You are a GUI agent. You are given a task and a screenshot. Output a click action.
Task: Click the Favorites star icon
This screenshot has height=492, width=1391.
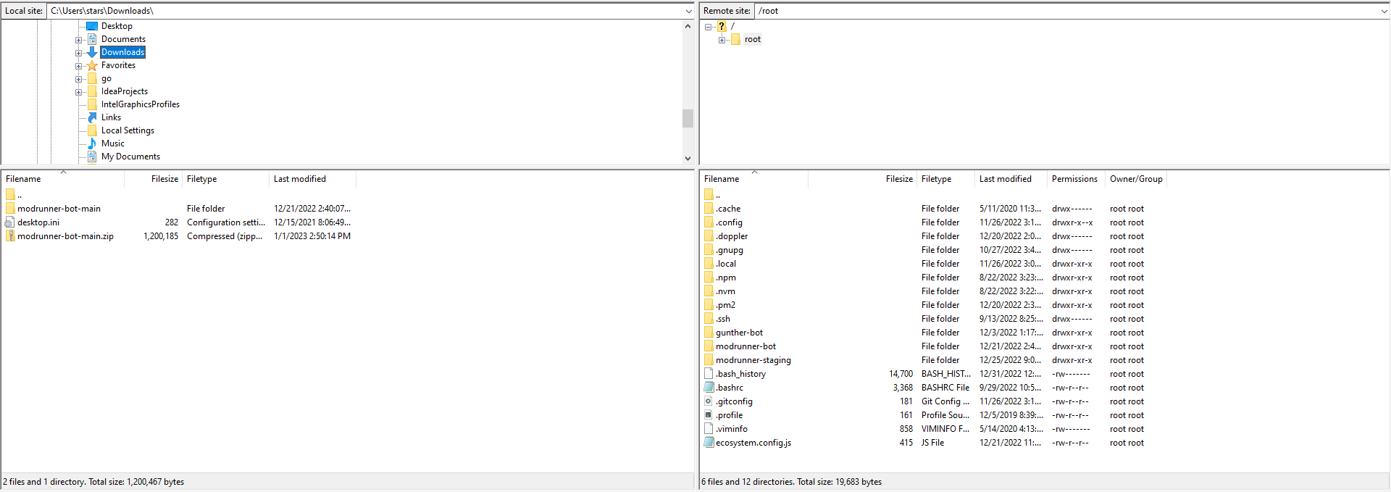pyautogui.click(x=92, y=65)
